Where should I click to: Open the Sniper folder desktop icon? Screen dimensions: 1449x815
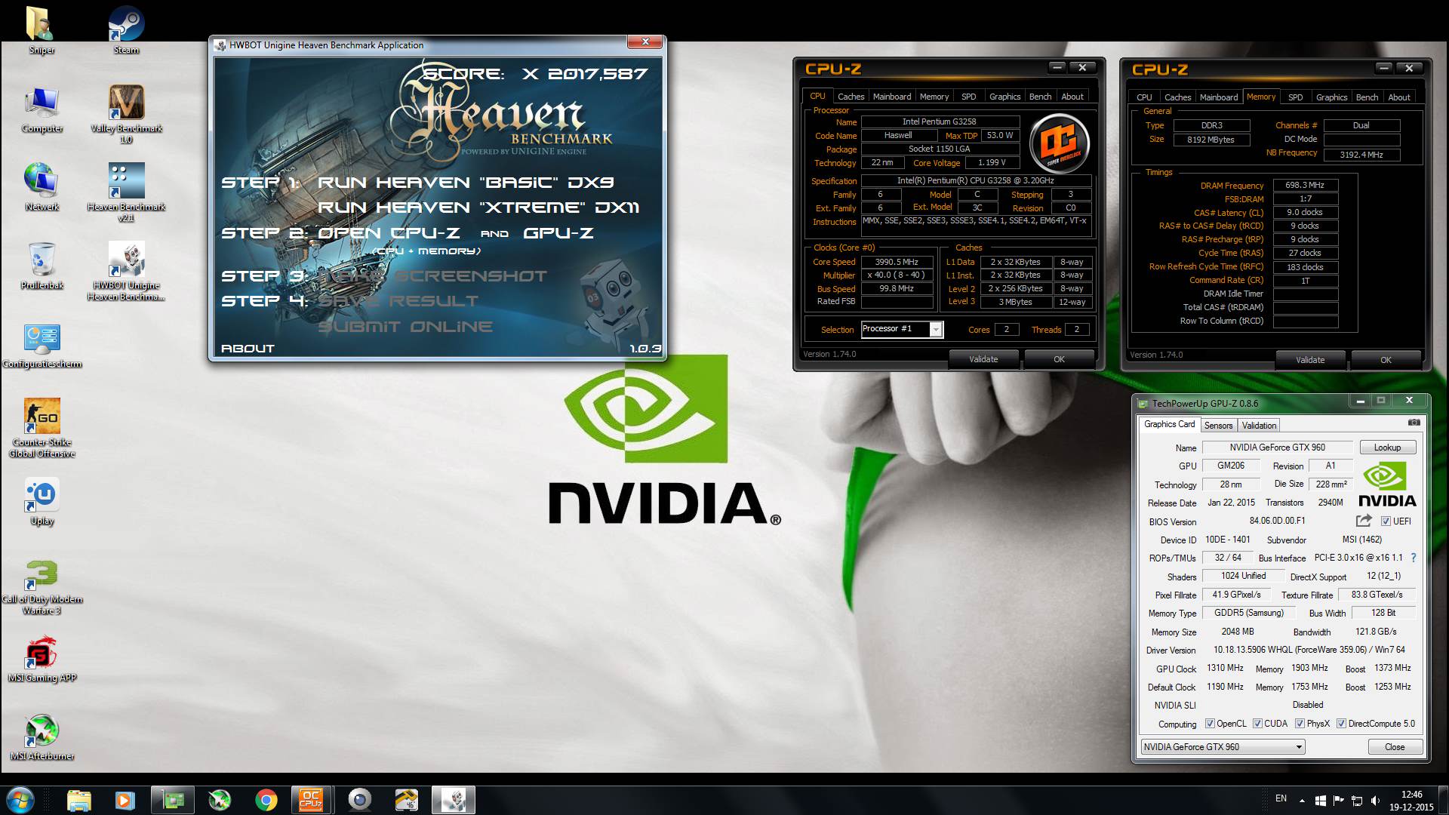pos(42,30)
